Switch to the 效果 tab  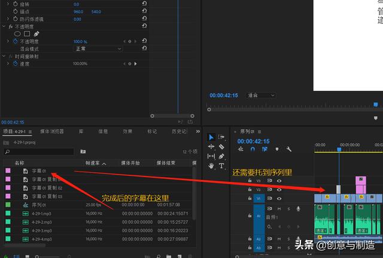(x=127, y=132)
